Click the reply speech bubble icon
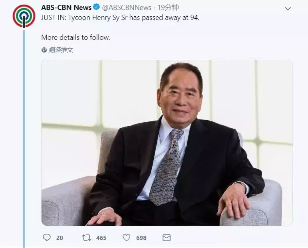 [47, 238]
